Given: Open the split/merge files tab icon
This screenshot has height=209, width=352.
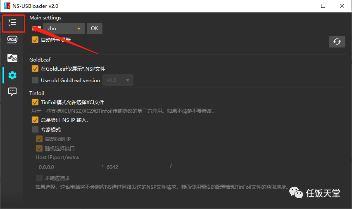Looking at the screenshot, I should 12,58.
